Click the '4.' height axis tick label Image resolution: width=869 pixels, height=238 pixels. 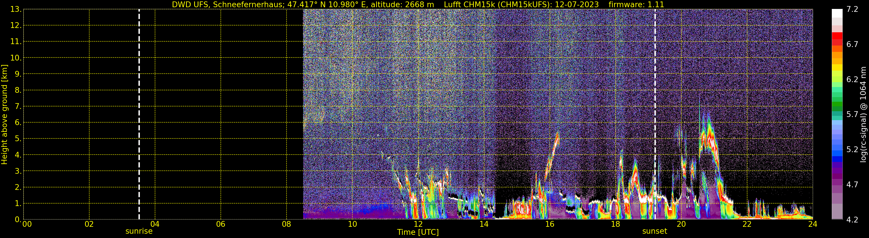18,155
